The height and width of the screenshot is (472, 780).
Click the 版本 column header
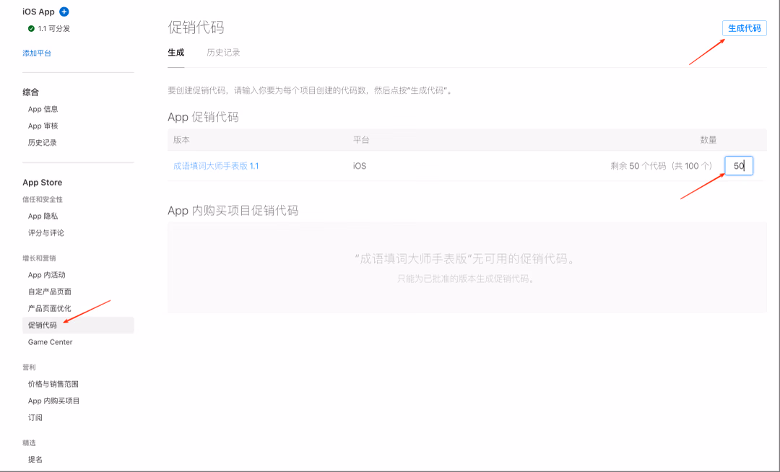pyautogui.click(x=181, y=140)
